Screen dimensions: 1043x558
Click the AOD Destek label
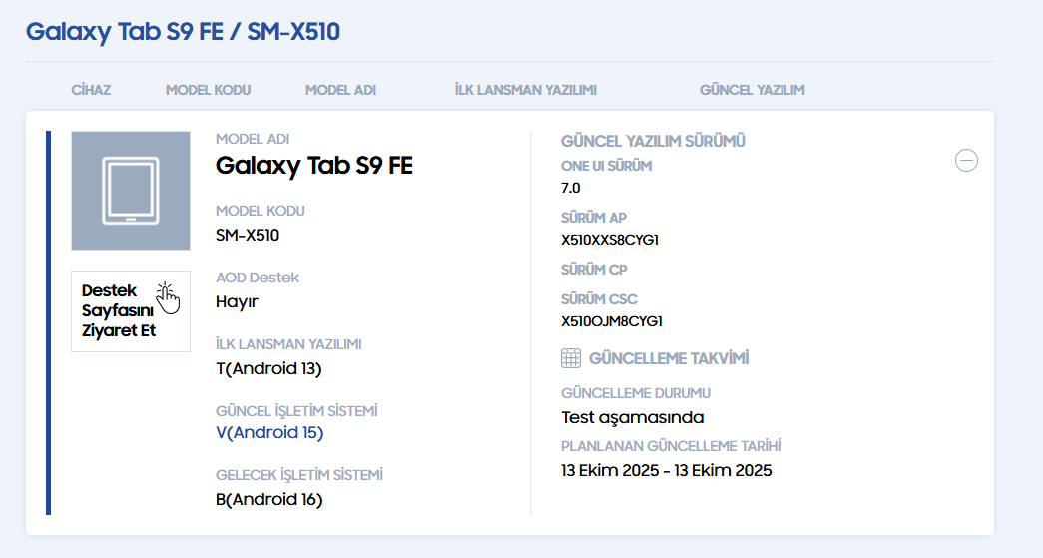258,279
